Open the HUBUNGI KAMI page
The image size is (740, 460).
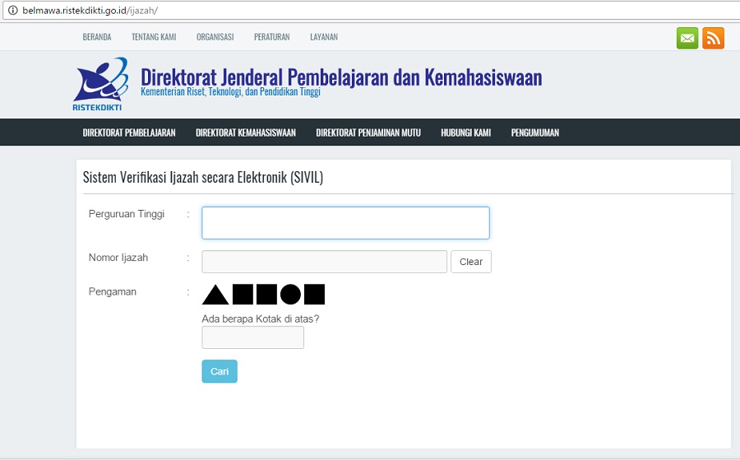pyautogui.click(x=465, y=132)
